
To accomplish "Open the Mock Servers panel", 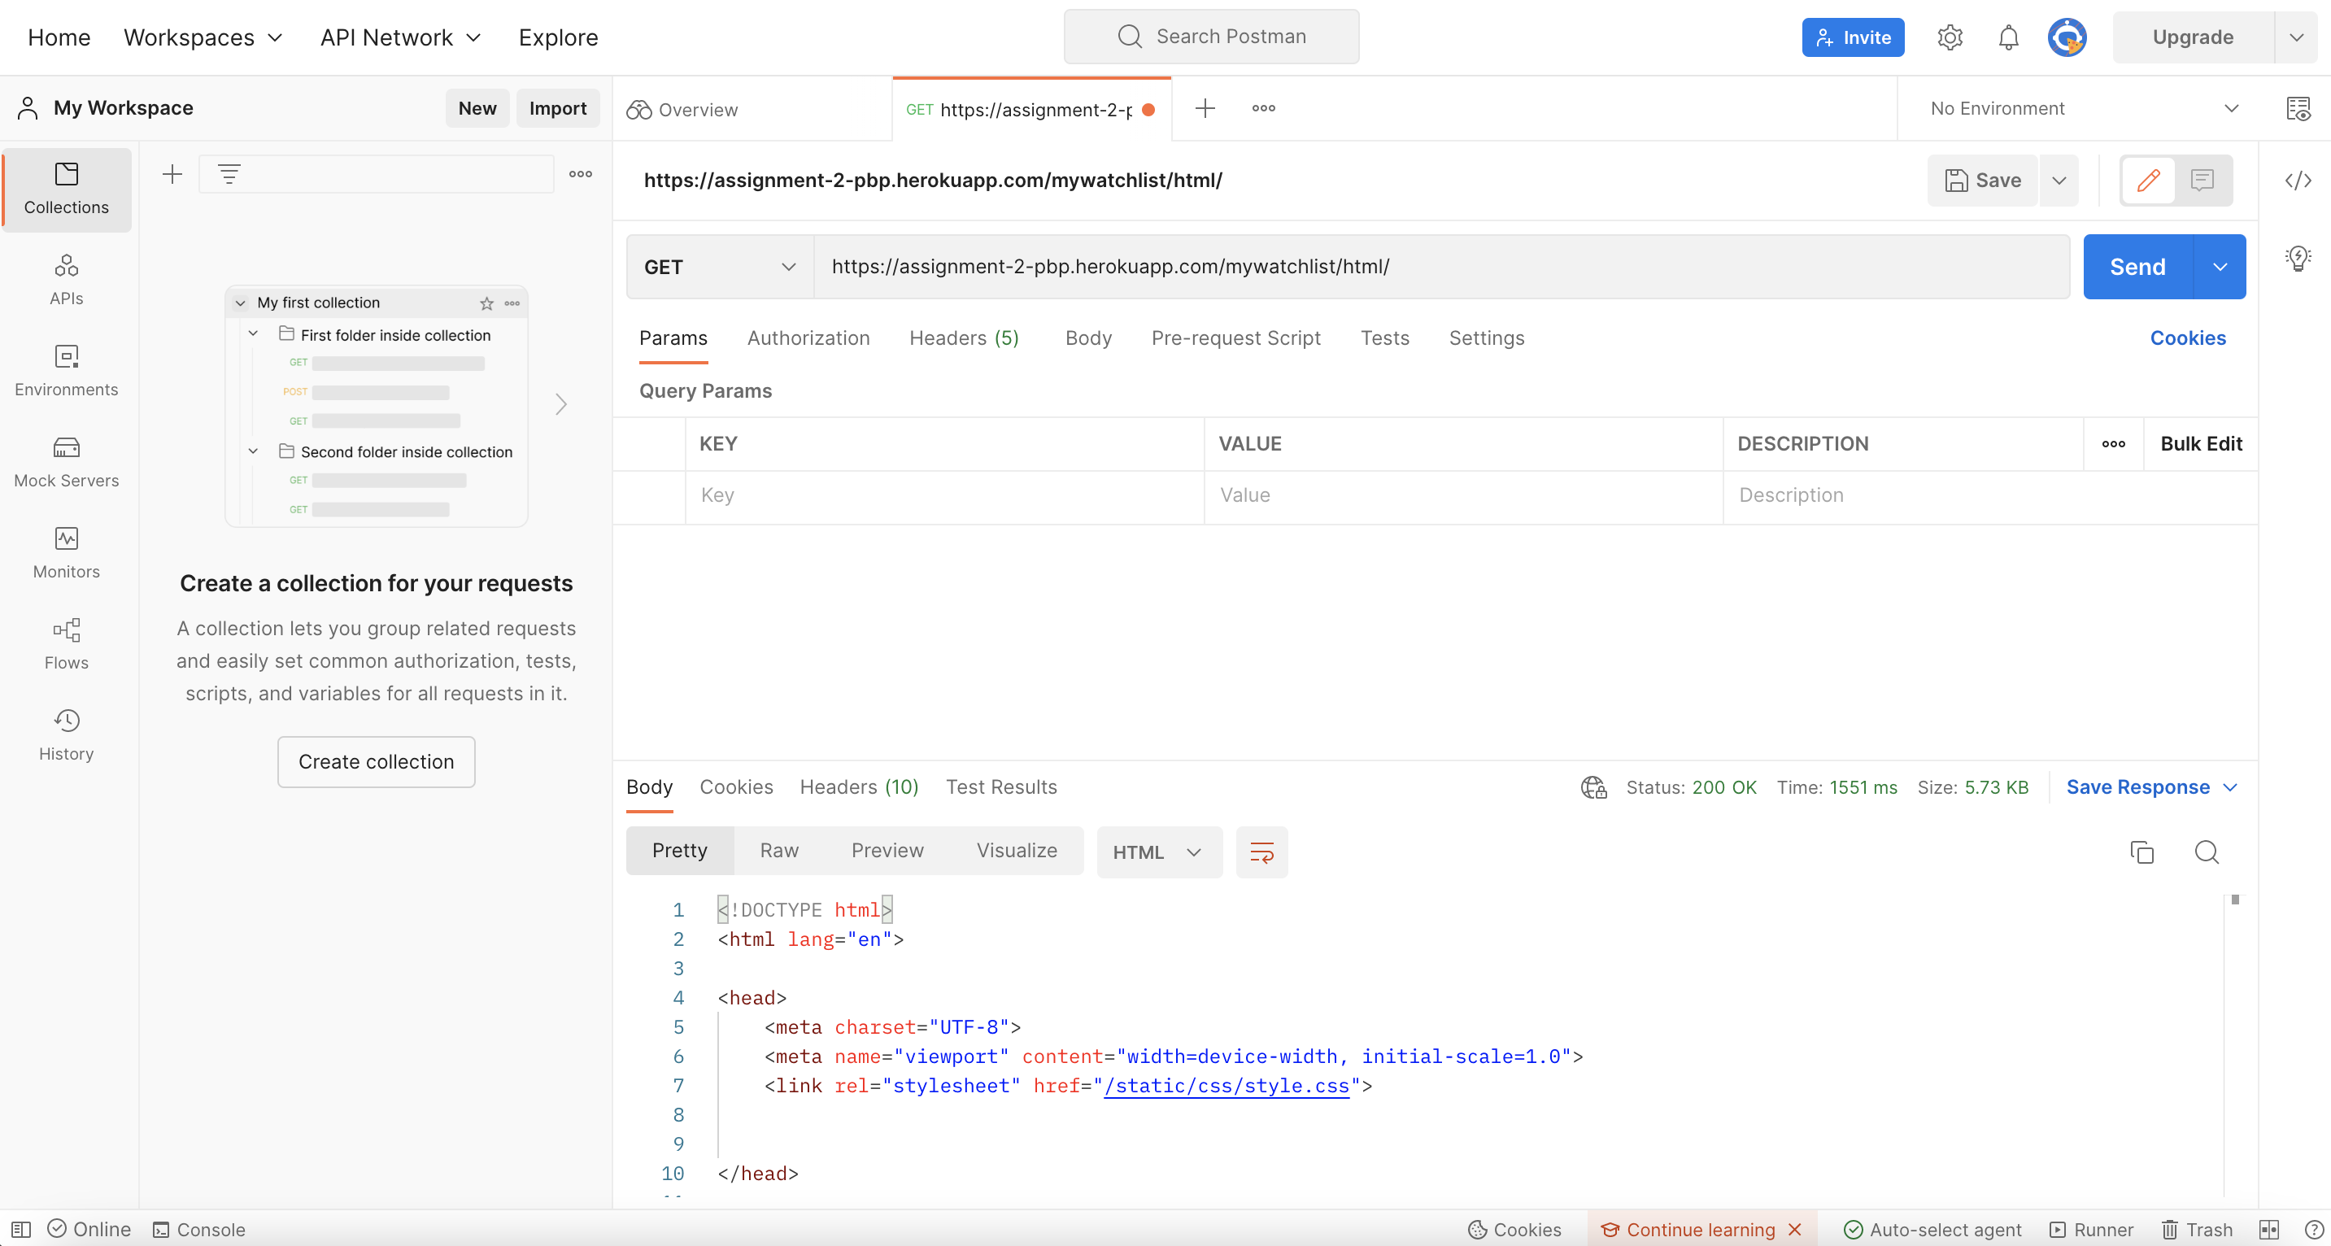I will [x=66, y=461].
